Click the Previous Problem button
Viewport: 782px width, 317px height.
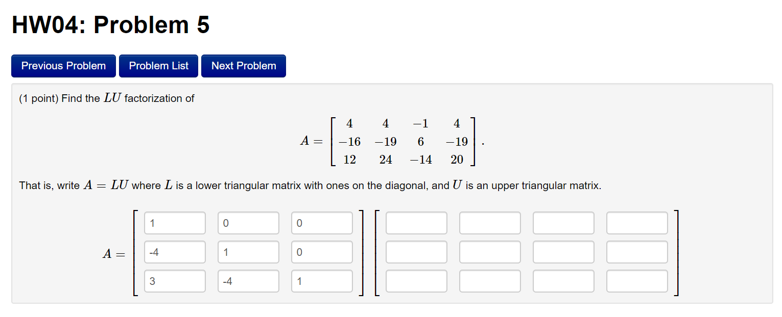click(63, 66)
